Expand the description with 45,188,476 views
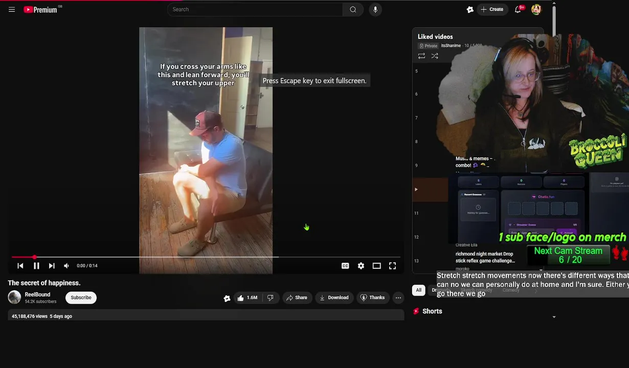Viewport: 629px width, 368px height. [x=206, y=316]
